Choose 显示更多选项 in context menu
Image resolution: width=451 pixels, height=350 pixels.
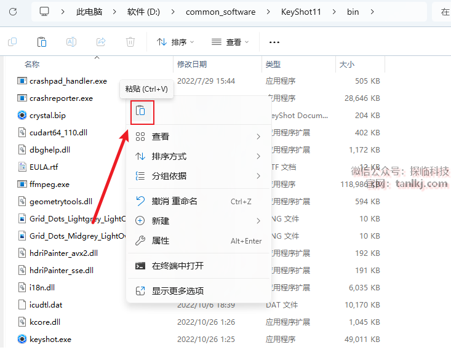click(x=199, y=291)
